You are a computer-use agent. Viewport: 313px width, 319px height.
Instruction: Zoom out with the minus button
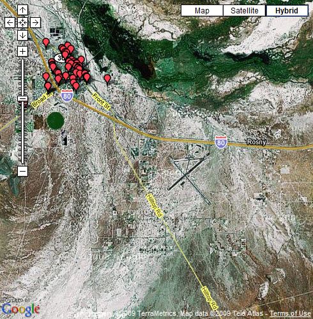point(22,171)
